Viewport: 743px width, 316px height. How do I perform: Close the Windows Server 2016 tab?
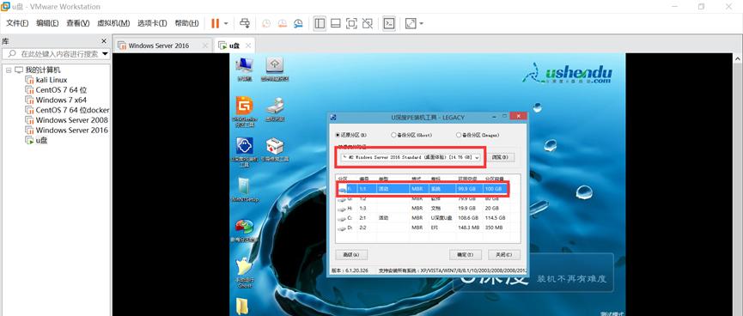point(205,46)
